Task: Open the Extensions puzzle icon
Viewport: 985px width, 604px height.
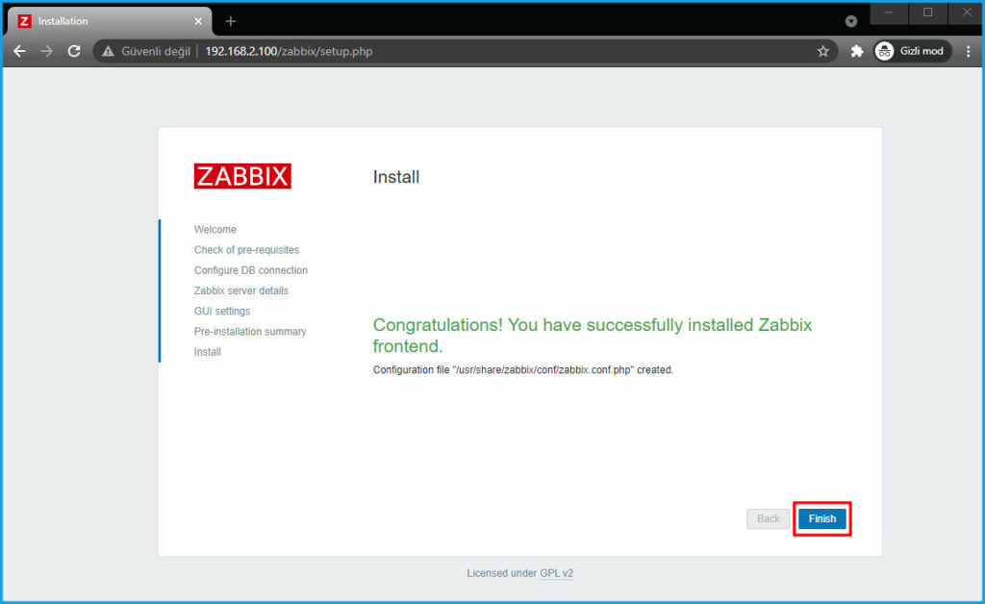Action: click(x=857, y=52)
